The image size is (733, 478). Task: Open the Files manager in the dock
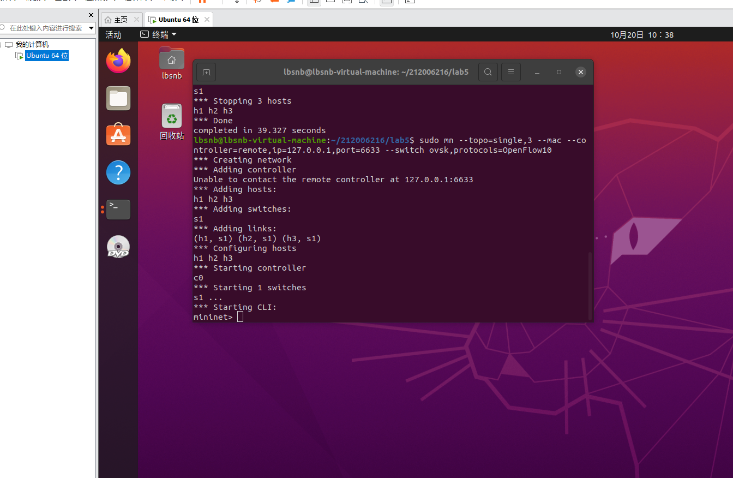(x=118, y=98)
